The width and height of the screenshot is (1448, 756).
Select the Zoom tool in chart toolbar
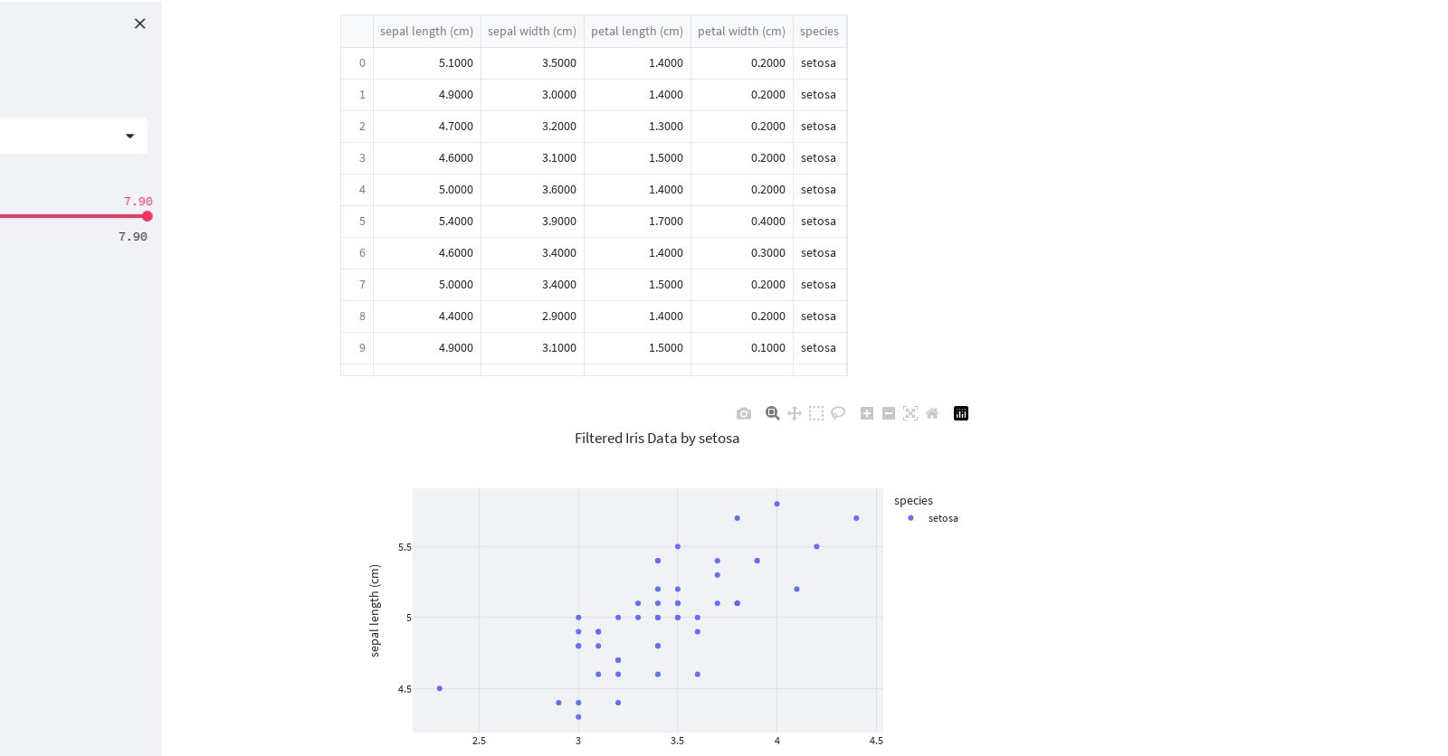772,413
